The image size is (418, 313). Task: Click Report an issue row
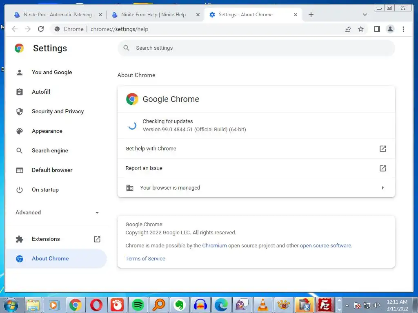[256, 168]
